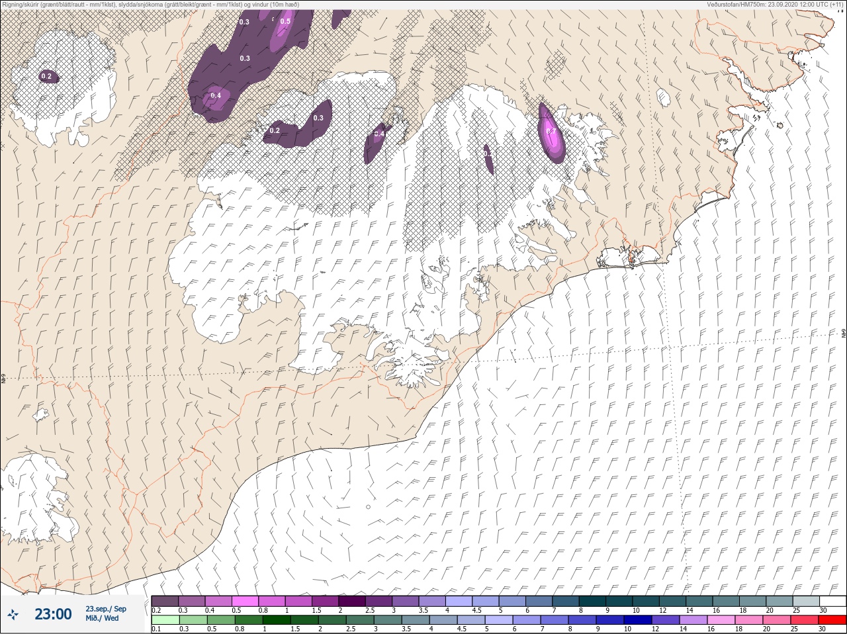
Task: Select the dark purple 2 swatch in snow legend
Action: [353, 601]
